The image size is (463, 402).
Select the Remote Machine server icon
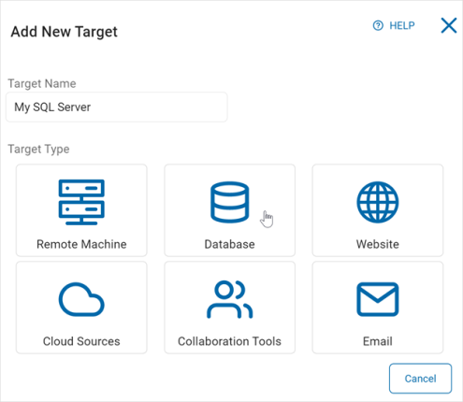(x=81, y=202)
